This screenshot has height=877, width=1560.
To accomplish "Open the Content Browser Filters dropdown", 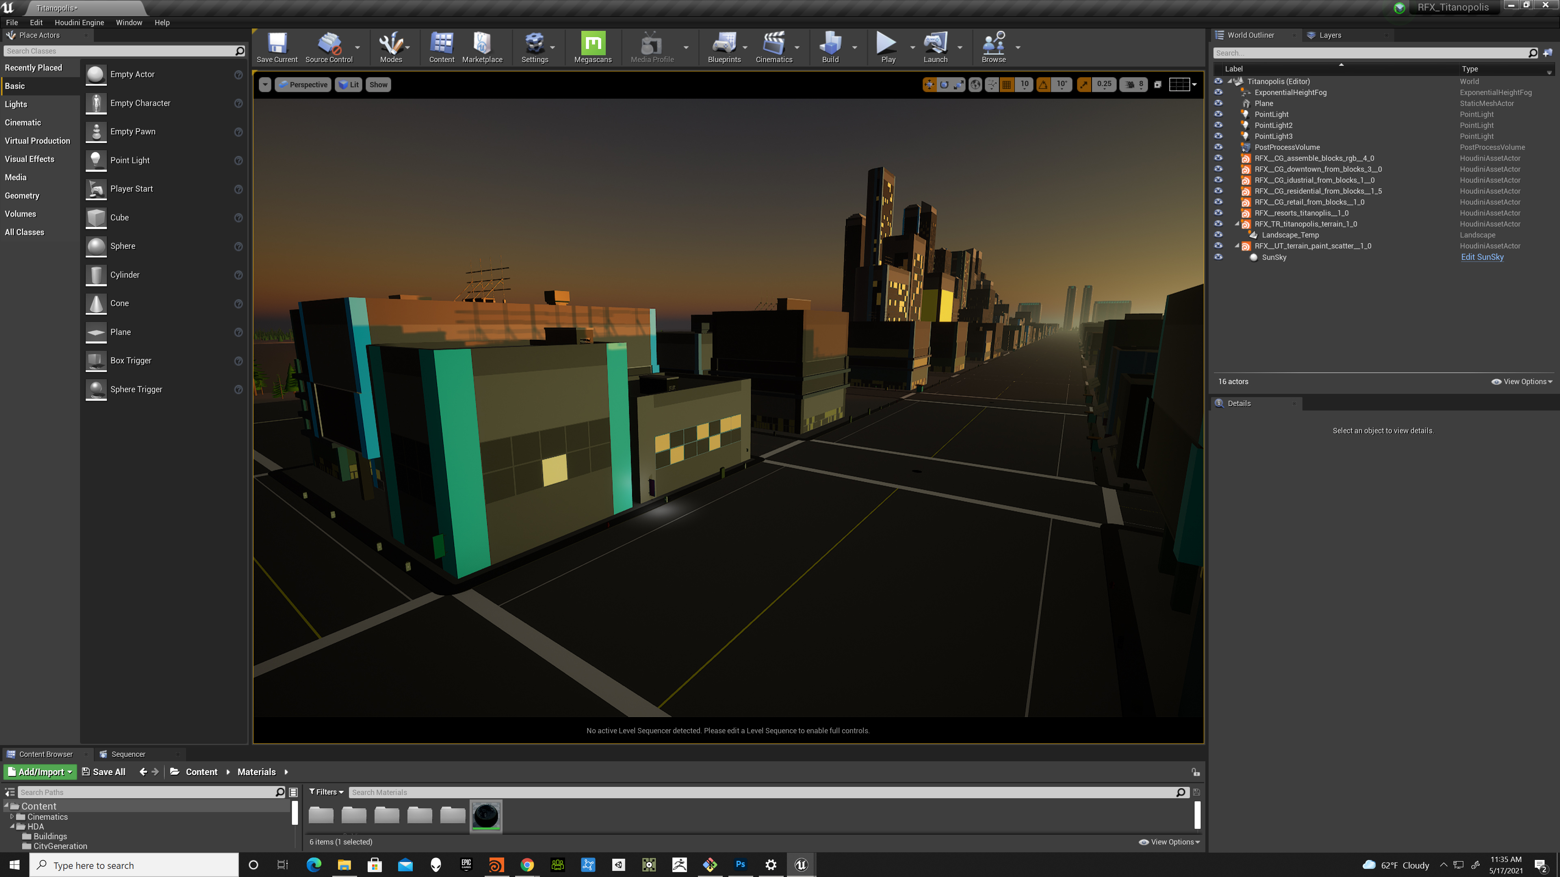I will (x=326, y=792).
